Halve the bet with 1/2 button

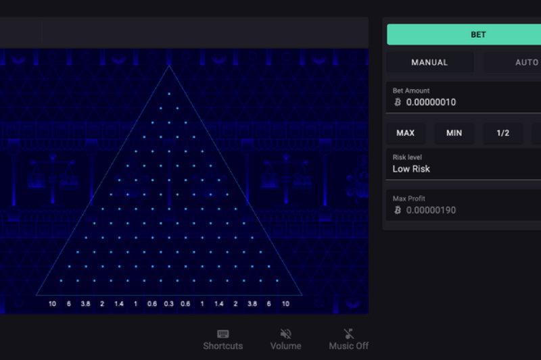(502, 132)
